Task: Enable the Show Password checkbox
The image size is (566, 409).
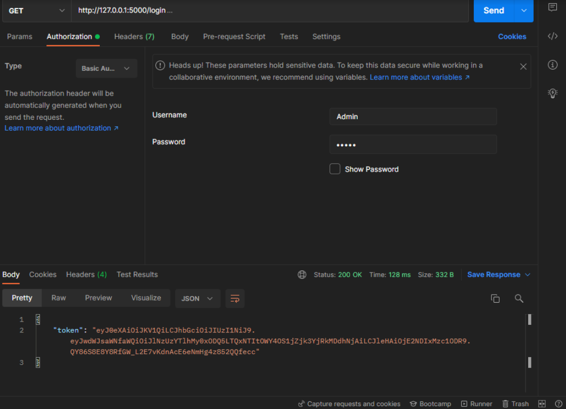Action: tap(335, 168)
